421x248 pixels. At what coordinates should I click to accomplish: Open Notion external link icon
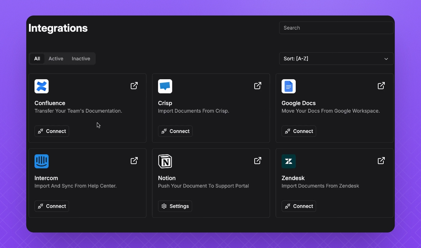pos(258,161)
